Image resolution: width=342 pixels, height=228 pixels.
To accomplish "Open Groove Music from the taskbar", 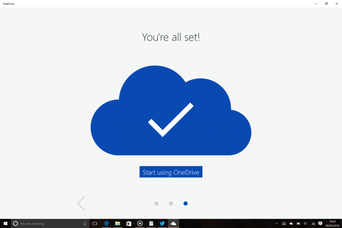I will [140, 223].
